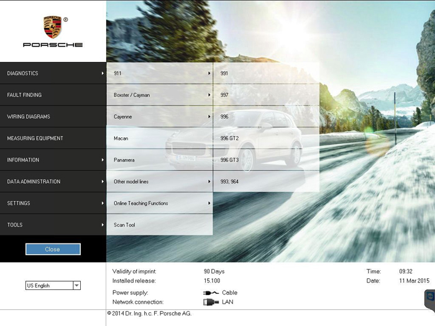Select the 996 model
The height and width of the screenshot is (326, 435).
[267, 117]
